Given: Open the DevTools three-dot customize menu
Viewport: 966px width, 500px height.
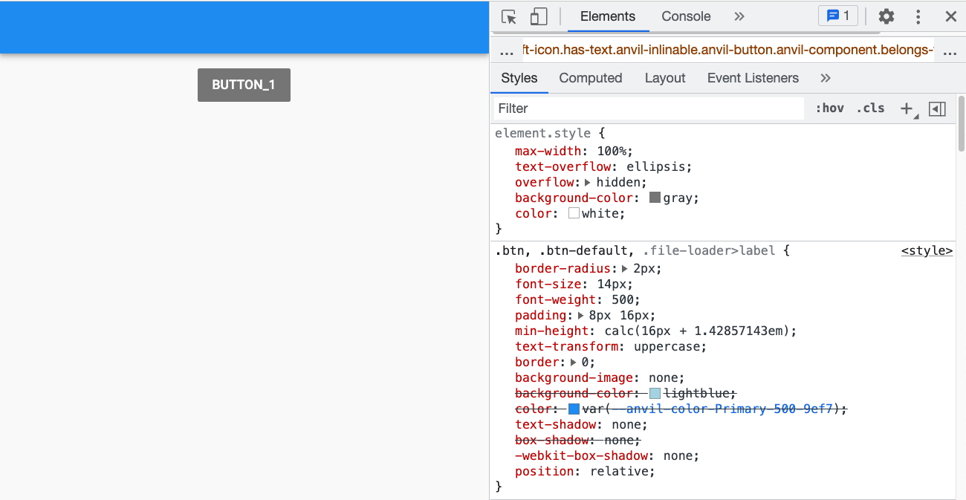Looking at the screenshot, I should (918, 16).
